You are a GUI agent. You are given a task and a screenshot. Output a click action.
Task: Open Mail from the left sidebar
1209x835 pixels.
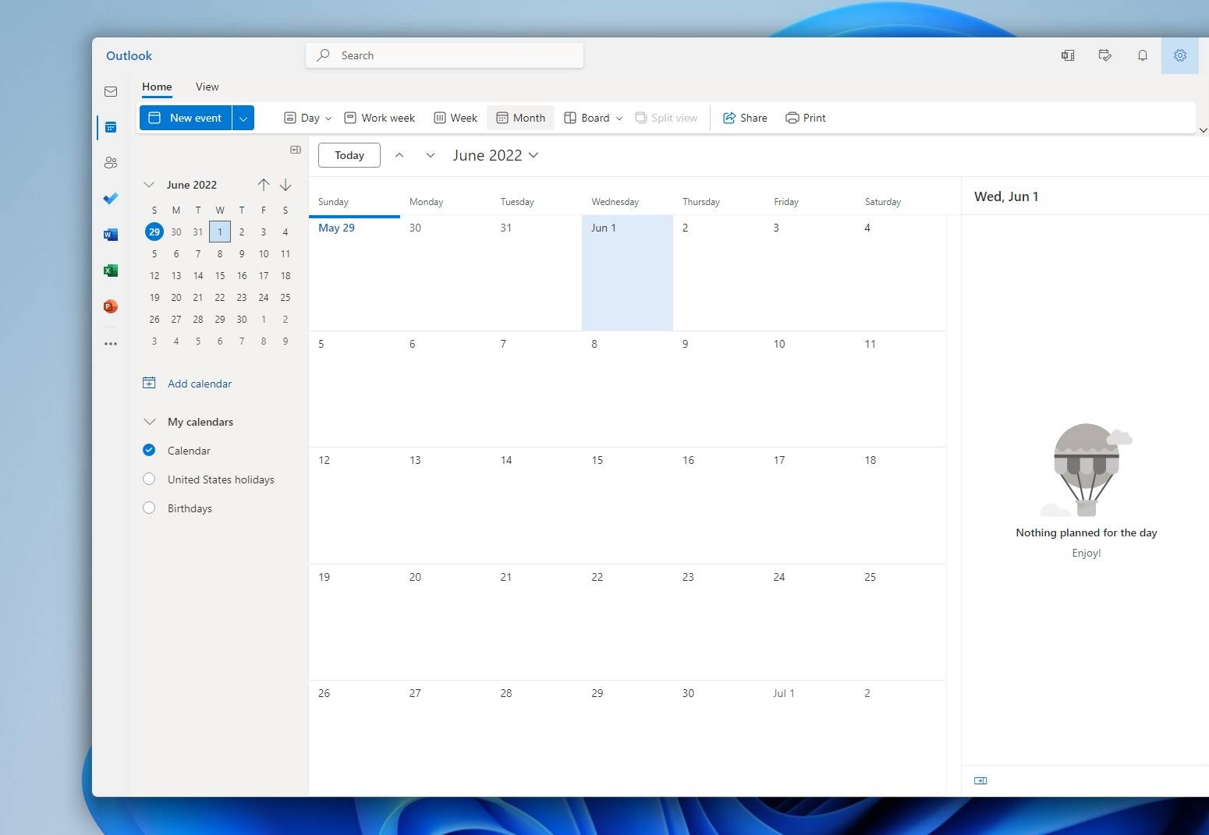point(110,91)
